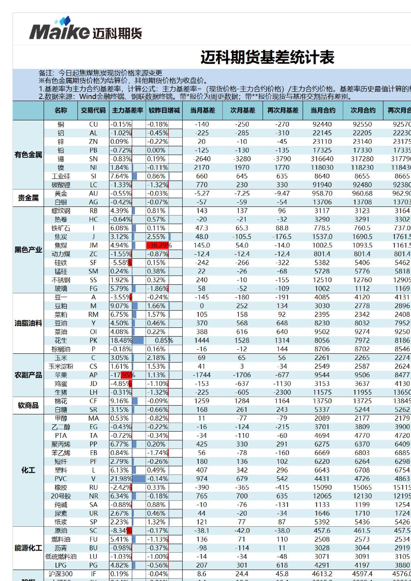Select 316640 当月合约 value for 锡
This screenshot has height=581, width=411.
[x=323, y=159]
